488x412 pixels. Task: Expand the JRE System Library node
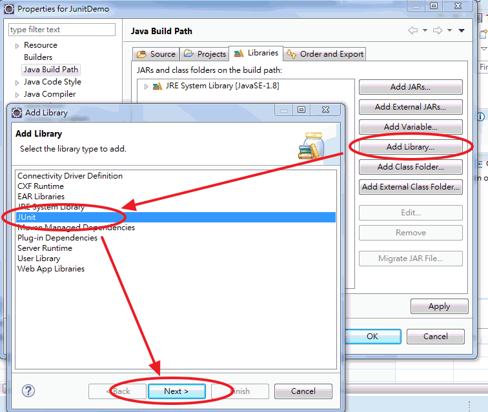coord(146,86)
